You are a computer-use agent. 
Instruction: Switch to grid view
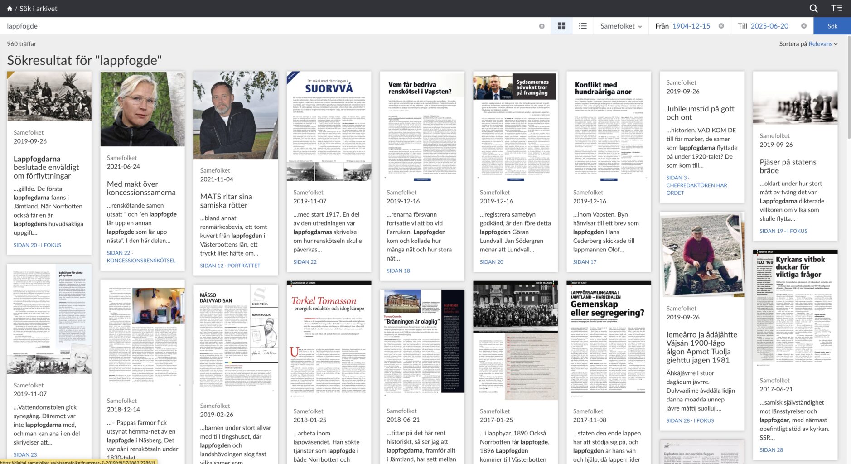pyautogui.click(x=561, y=26)
